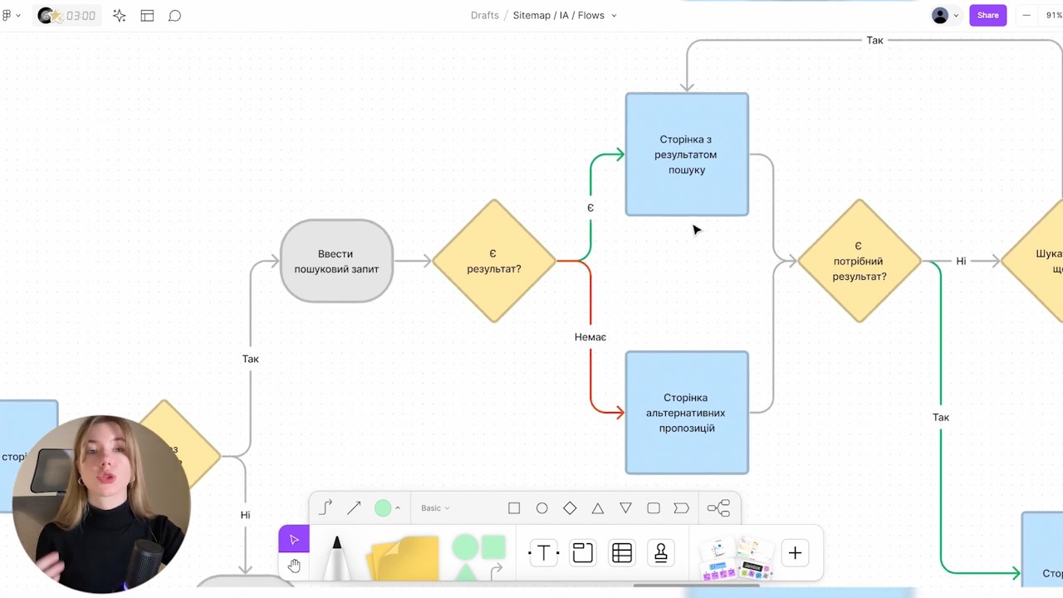
Task: Open the comments tool
Action: (x=174, y=16)
